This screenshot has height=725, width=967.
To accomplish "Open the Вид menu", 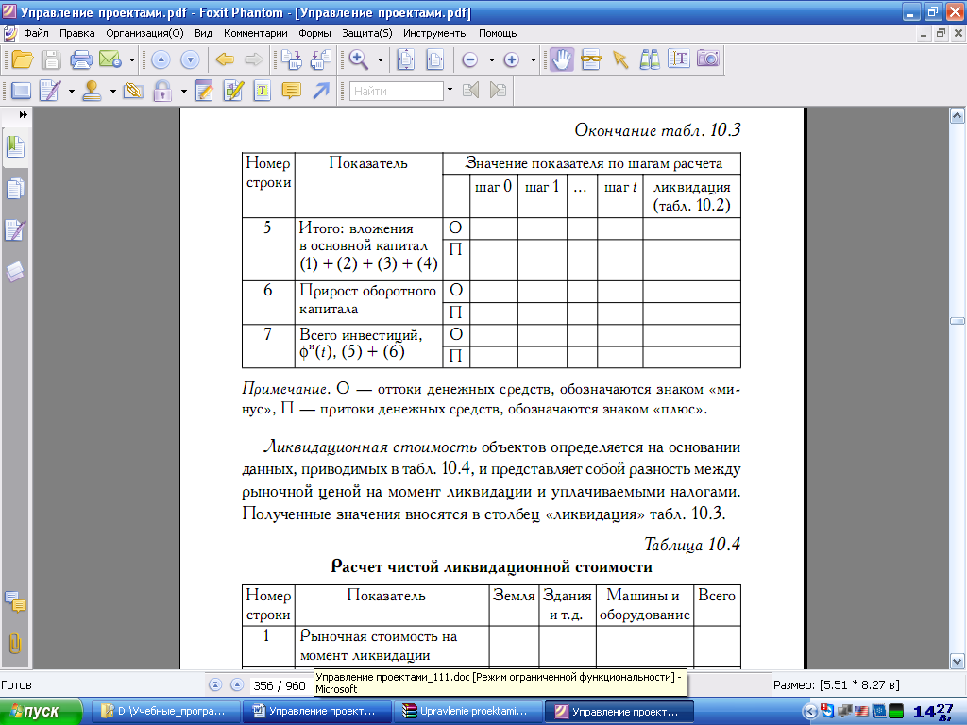I will [204, 33].
